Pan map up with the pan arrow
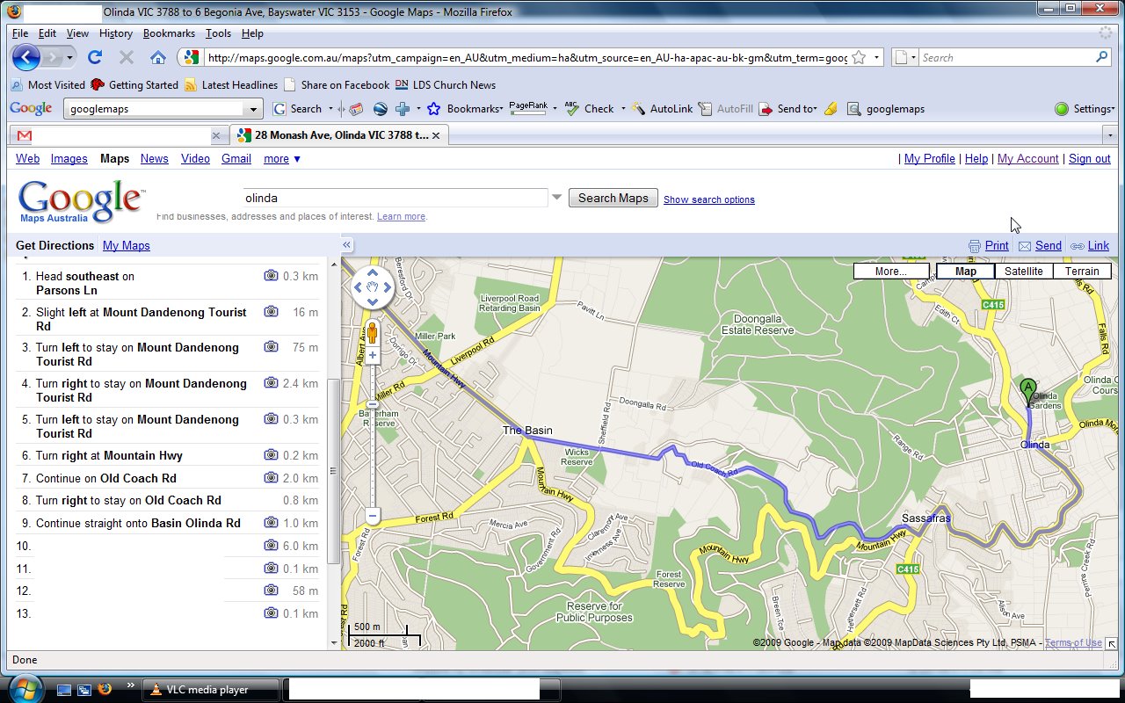Viewport: 1125px width, 703px height. pos(373,272)
